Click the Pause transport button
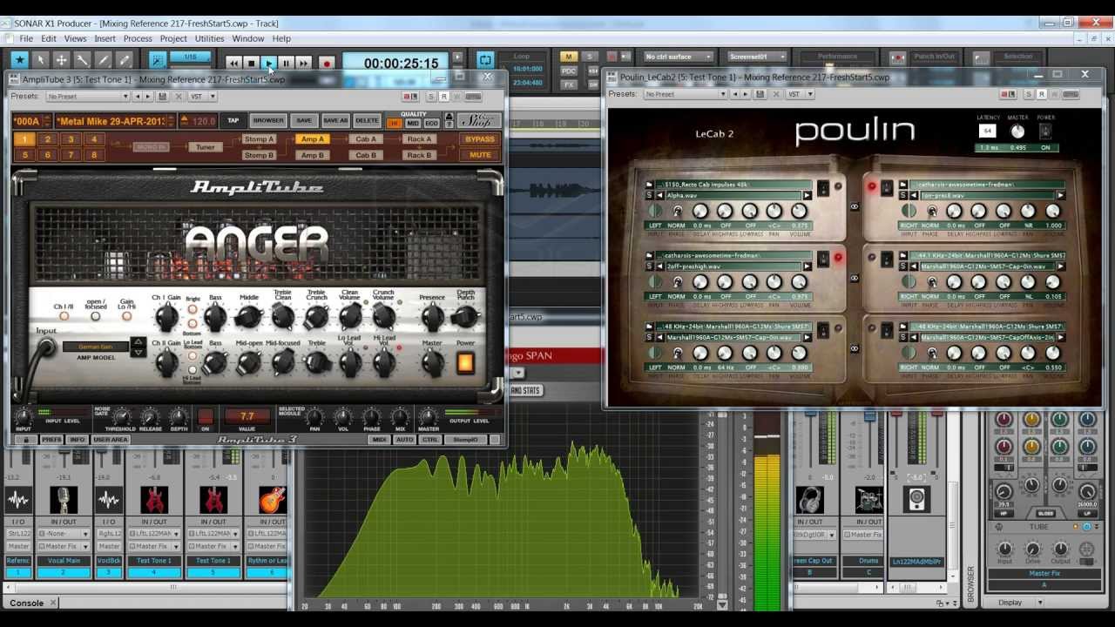The image size is (1115, 627). (286, 63)
